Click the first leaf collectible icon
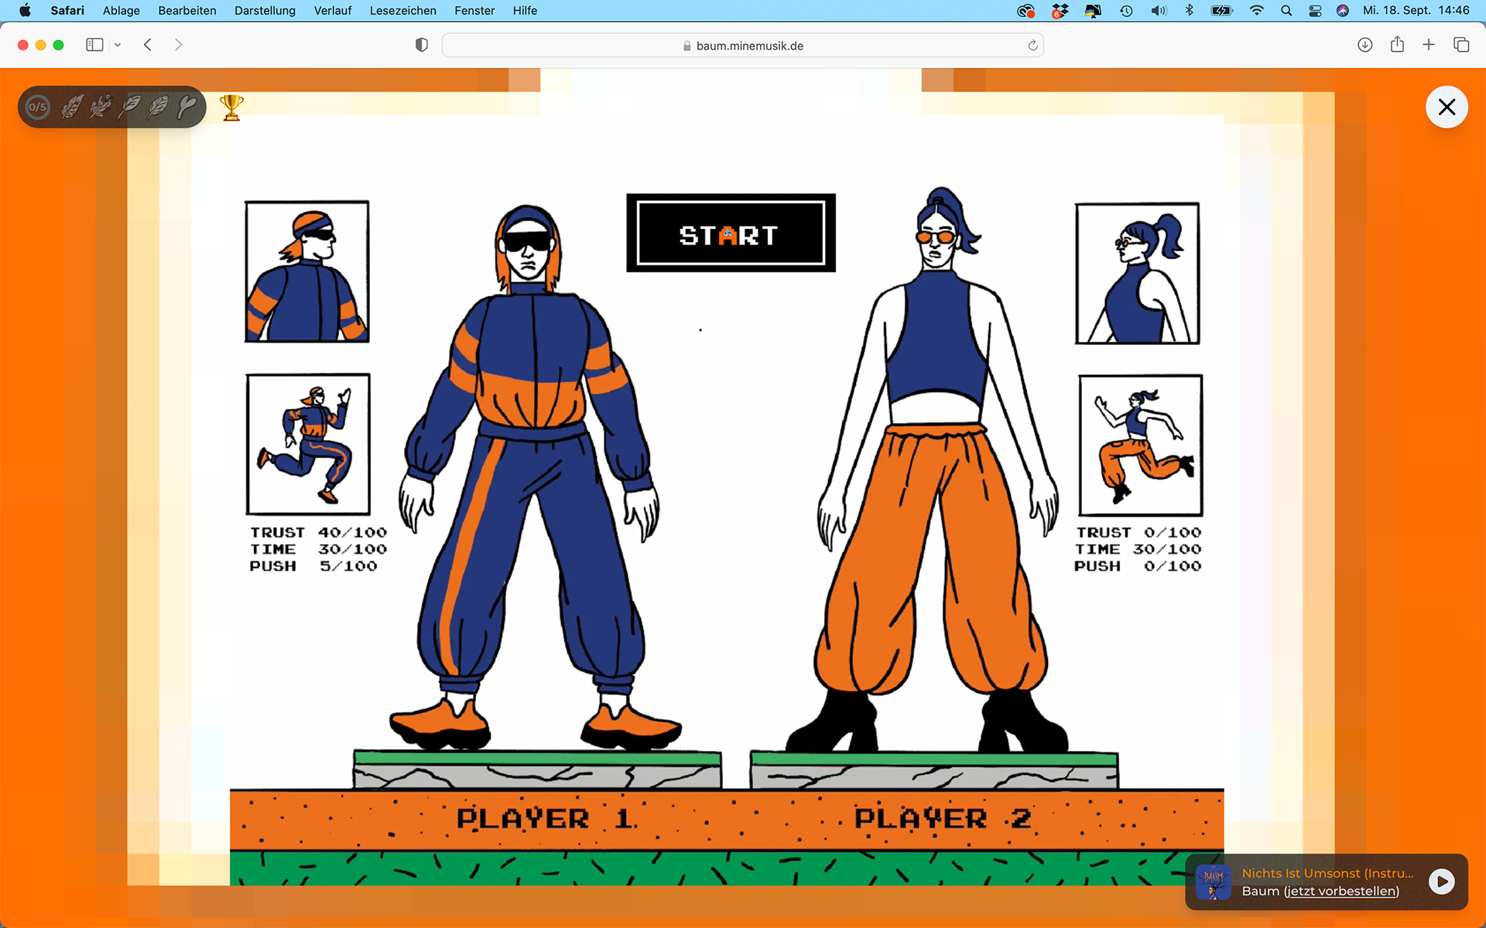 pos(72,107)
